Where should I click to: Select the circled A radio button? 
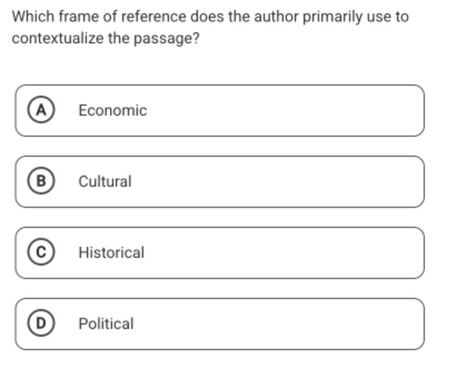pyautogui.click(x=41, y=110)
